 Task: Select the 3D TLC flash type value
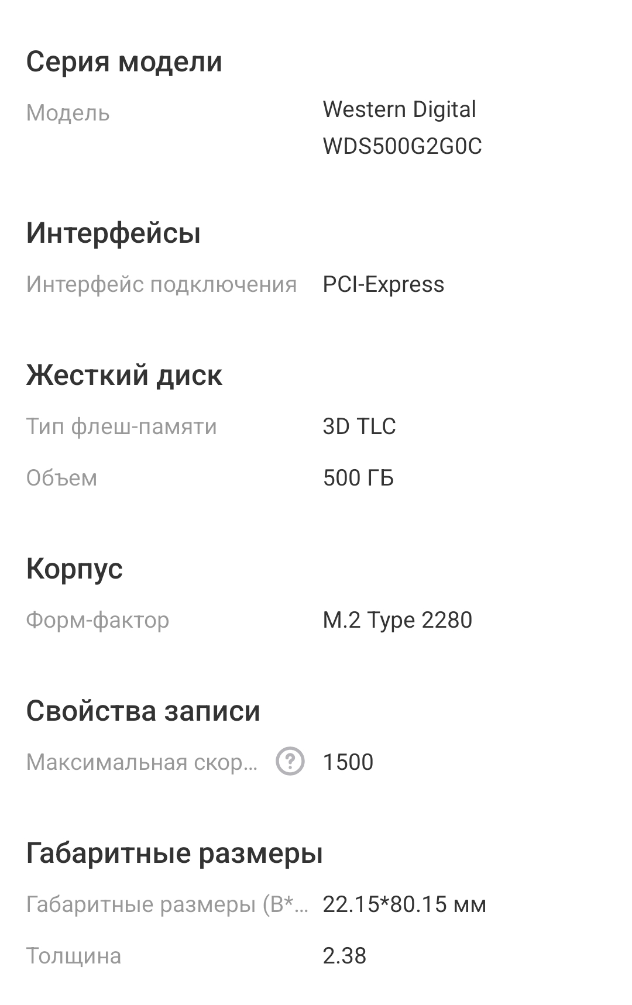[x=359, y=426]
